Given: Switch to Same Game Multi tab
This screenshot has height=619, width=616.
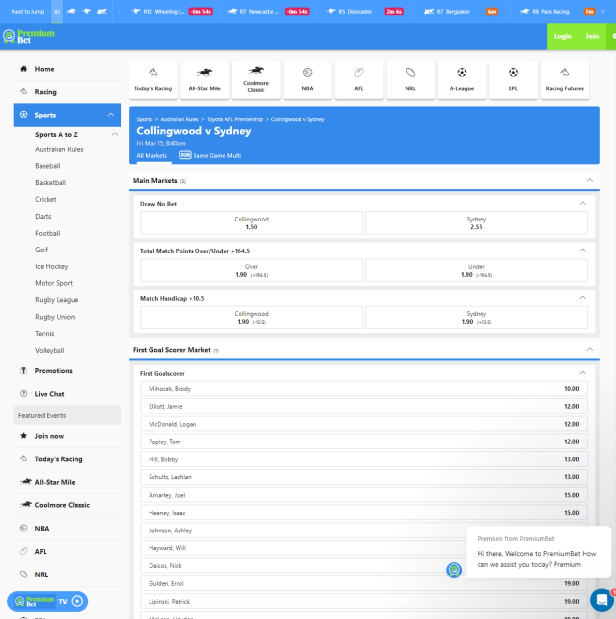Looking at the screenshot, I should coord(210,155).
